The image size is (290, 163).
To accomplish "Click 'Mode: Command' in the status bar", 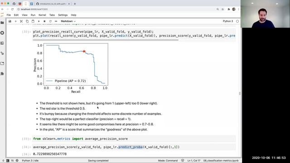I will click(168, 161).
